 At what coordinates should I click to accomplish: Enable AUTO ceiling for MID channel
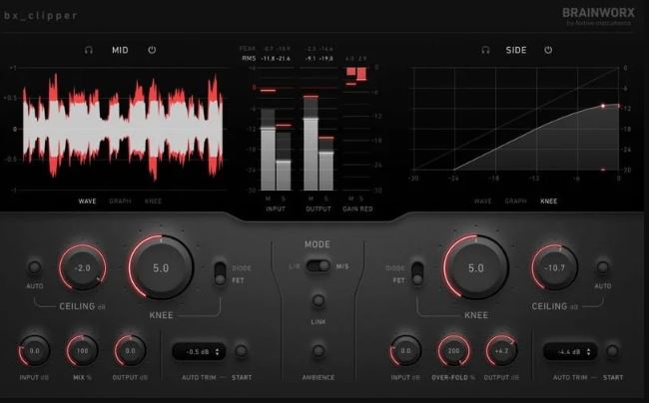coord(34,267)
